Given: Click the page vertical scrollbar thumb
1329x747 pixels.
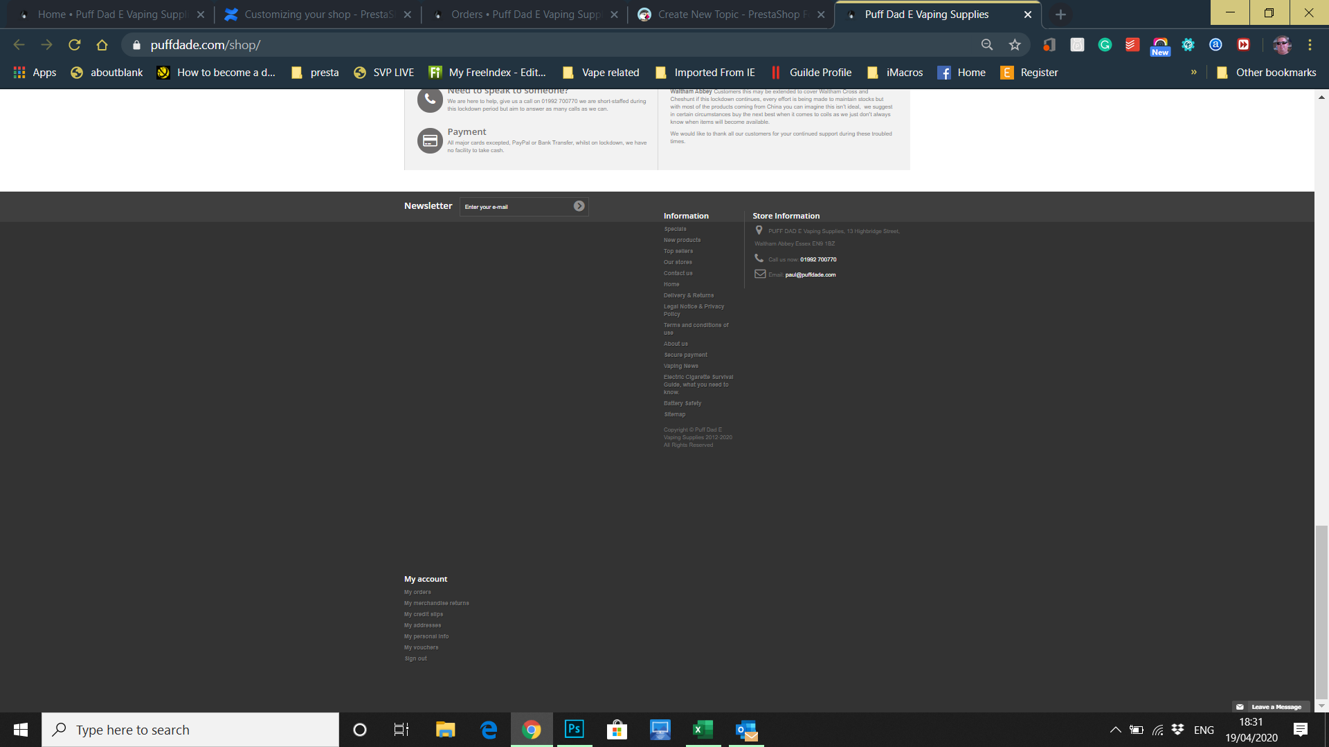Looking at the screenshot, I should (1321, 612).
